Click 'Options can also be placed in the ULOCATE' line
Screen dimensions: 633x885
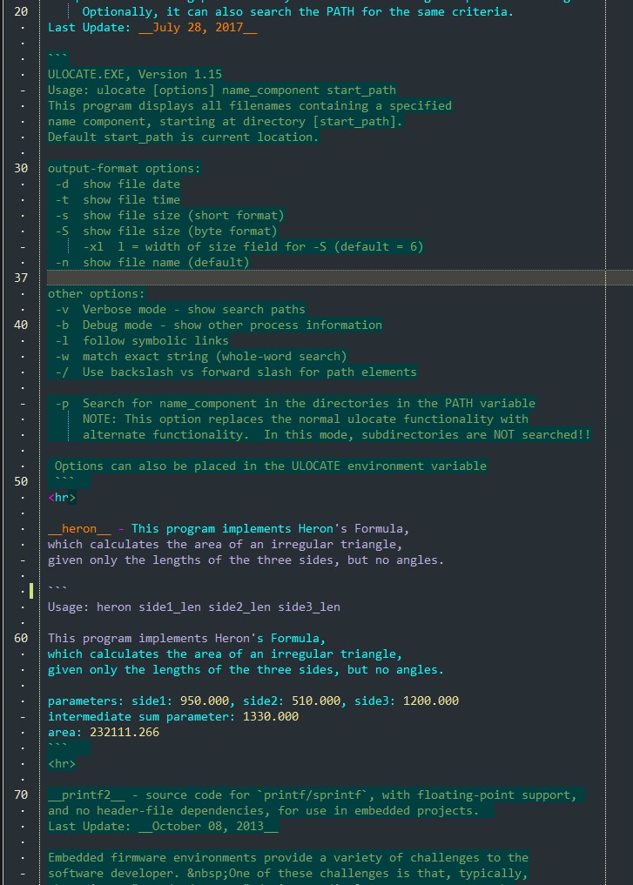point(271,466)
